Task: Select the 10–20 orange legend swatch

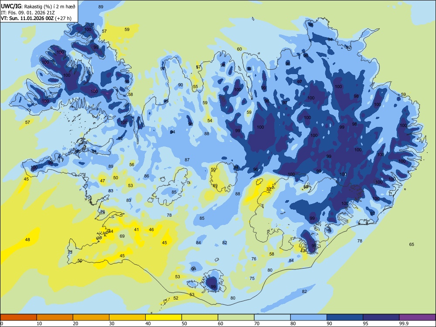Action: click(55, 317)
